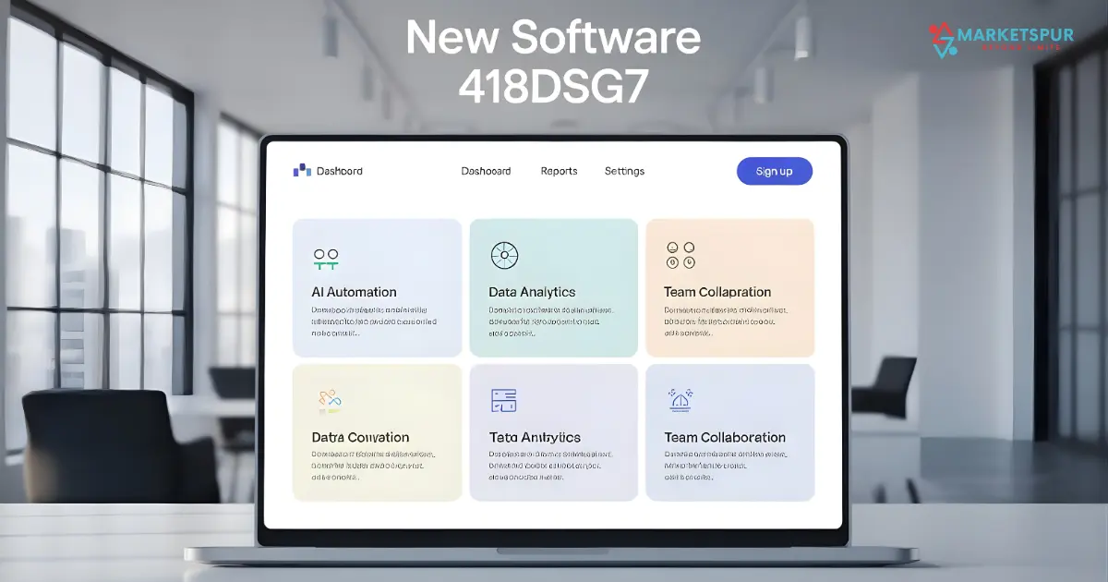Click the orange icon above Datra Colivation

click(329, 399)
